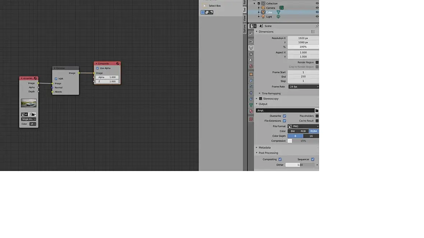Screen dimensions: 424x238
Task: Open the Object properties tab icon
Action: [x=251, y=74]
